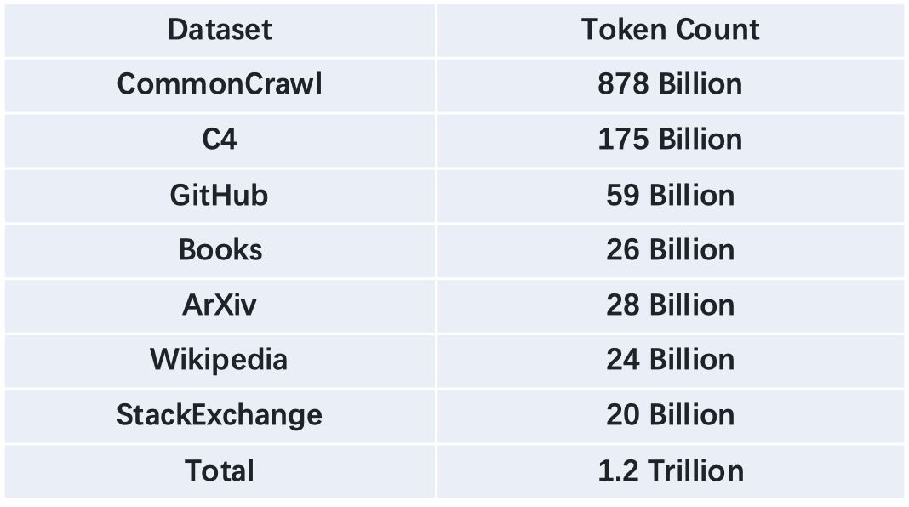Image resolution: width=909 pixels, height=507 pixels.
Task: Select the 26 Billion token cell
Action: click(670, 251)
